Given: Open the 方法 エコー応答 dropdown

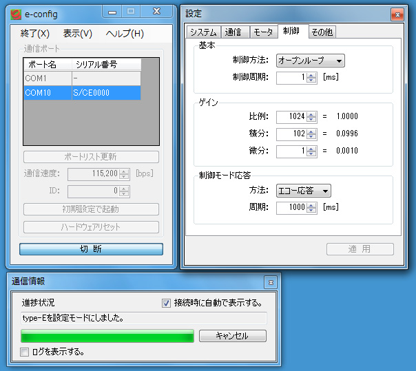Looking at the screenshot, I should click(303, 191).
